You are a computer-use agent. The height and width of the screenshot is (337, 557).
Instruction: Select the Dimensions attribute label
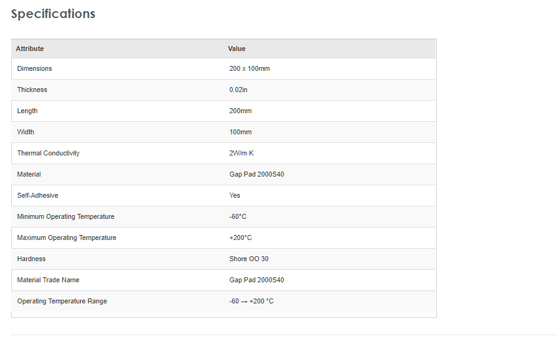(x=34, y=68)
